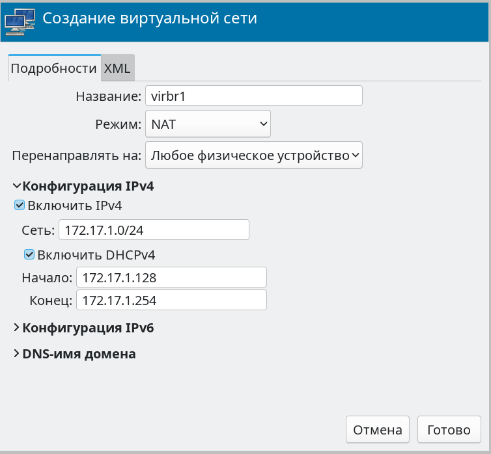
Task: Uncheck the Включить DHCPv4 checkbox
Action: click(29, 254)
